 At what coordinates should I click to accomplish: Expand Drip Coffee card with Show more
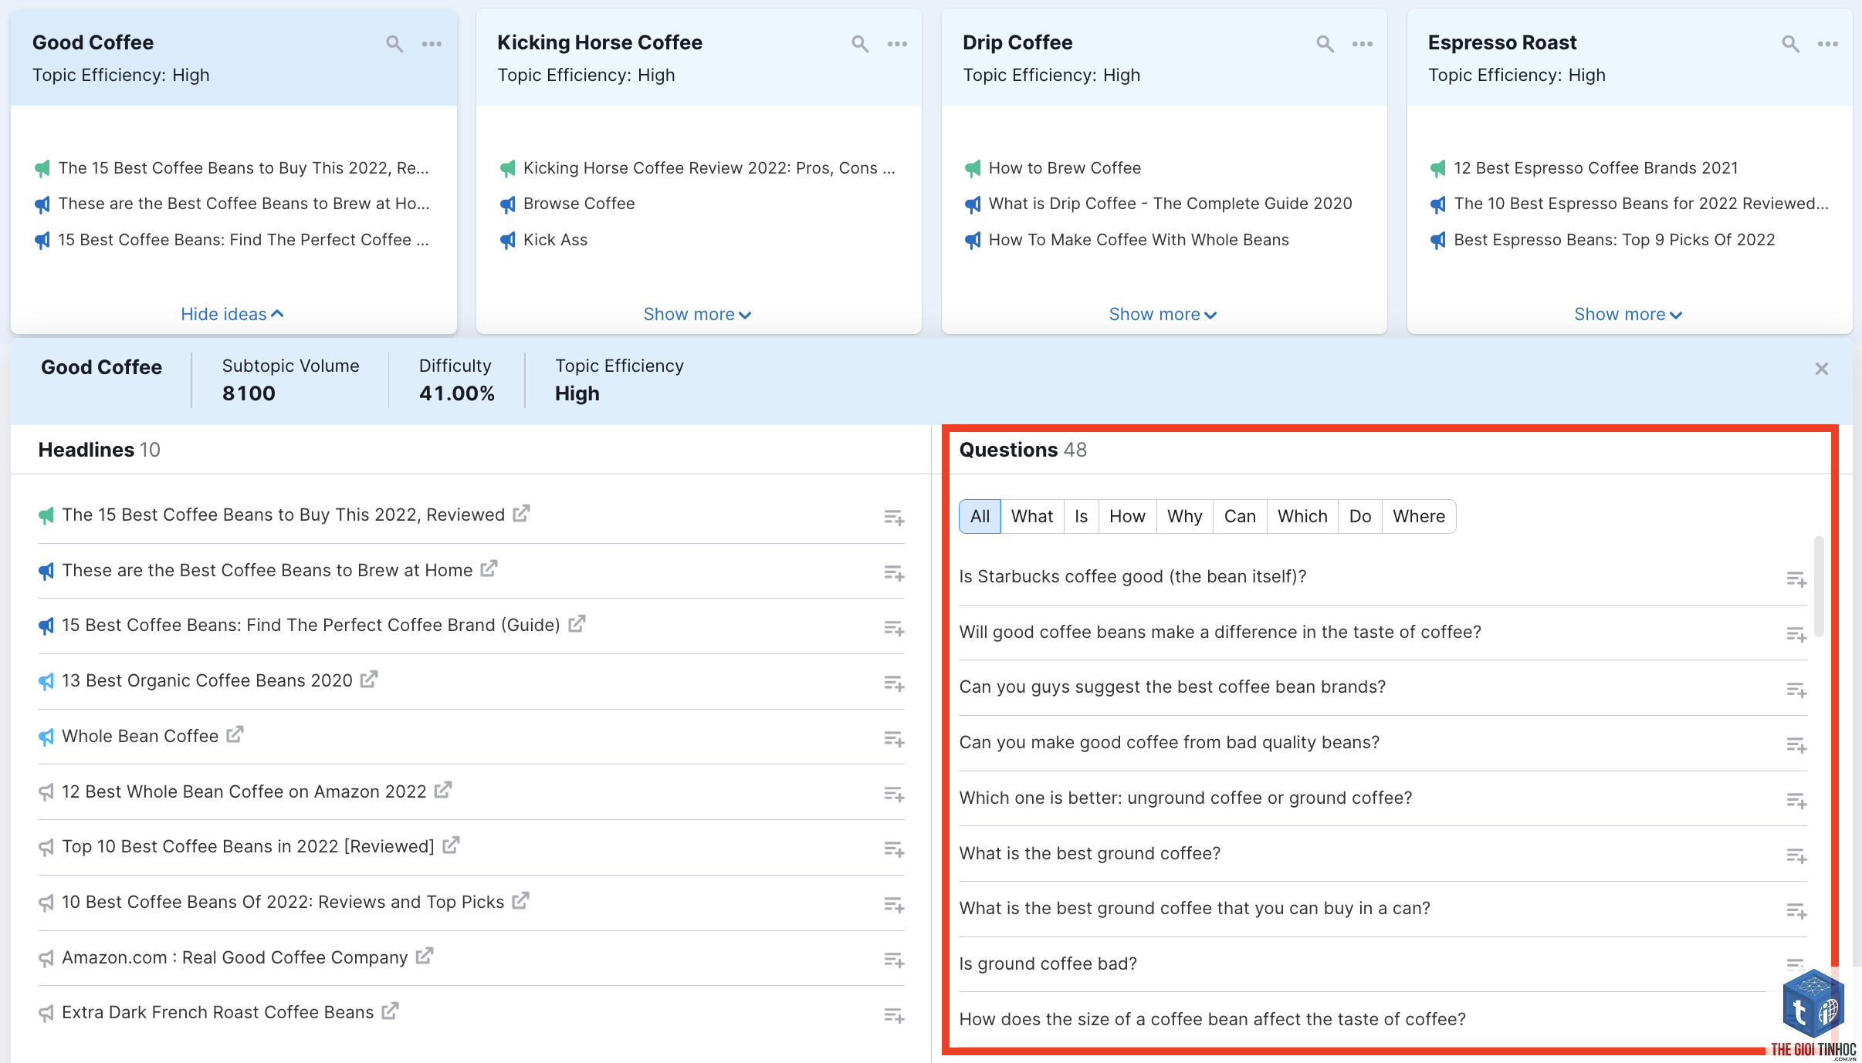coord(1163,314)
